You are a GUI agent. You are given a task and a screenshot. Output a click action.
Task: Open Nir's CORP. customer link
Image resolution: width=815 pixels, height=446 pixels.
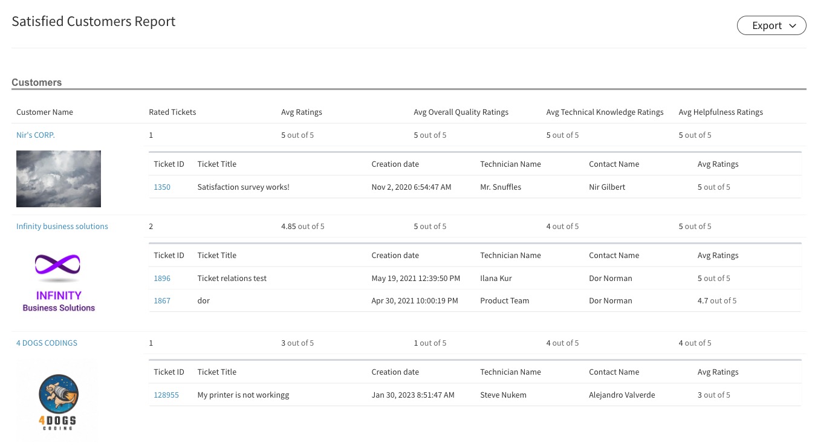coord(36,135)
